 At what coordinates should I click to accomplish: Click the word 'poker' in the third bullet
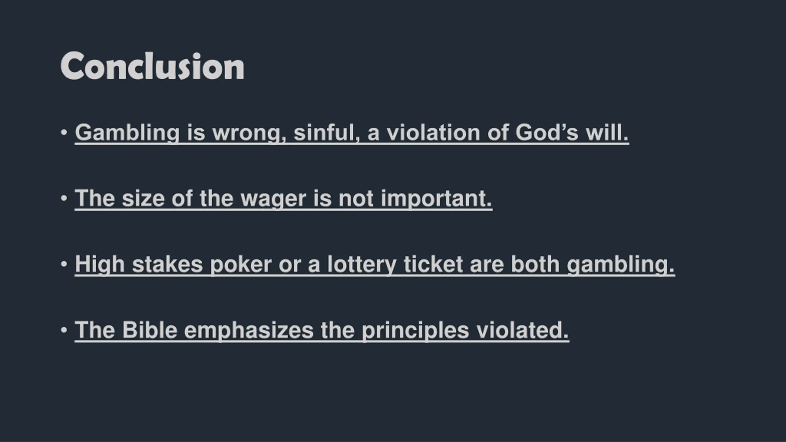241,265
